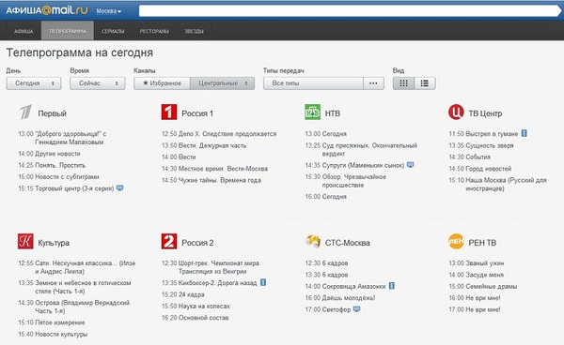Expand the Москва city selector
Screen dimensions: 564x345
pyautogui.click(x=109, y=11)
